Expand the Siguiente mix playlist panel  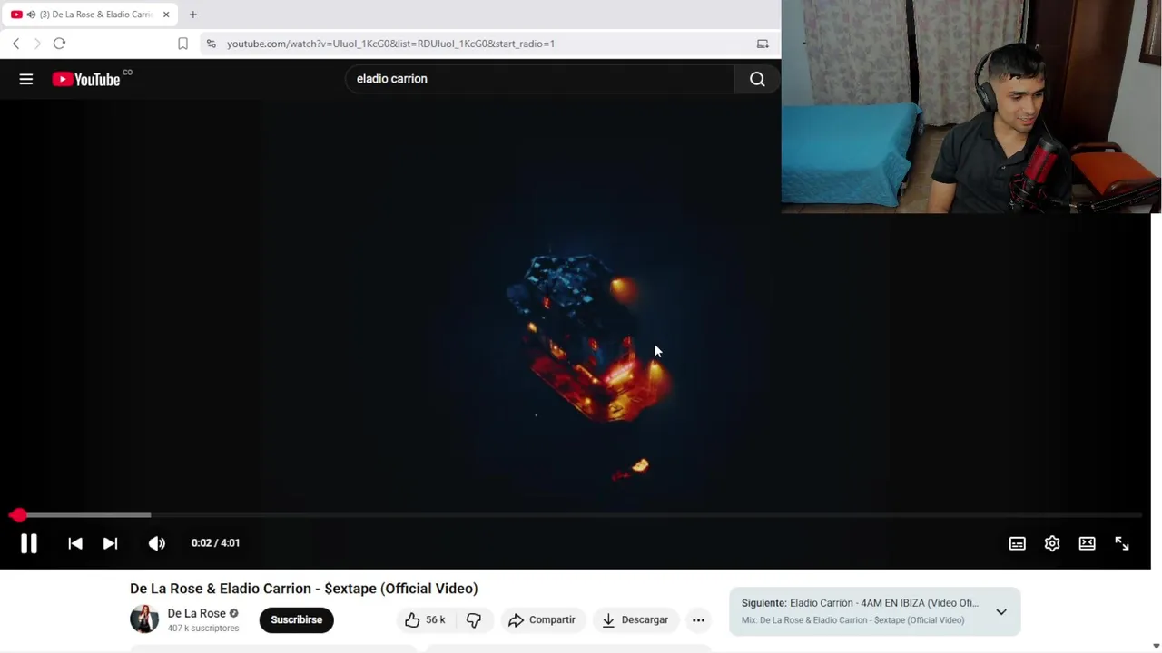tap(1001, 611)
